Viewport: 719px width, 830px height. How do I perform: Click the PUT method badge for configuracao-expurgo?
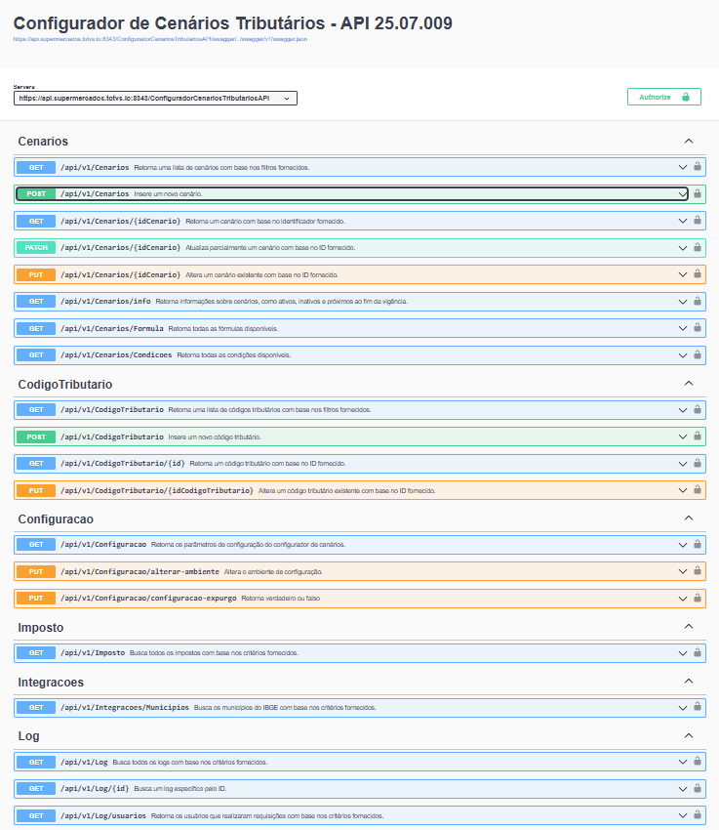click(x=36, y=598)
